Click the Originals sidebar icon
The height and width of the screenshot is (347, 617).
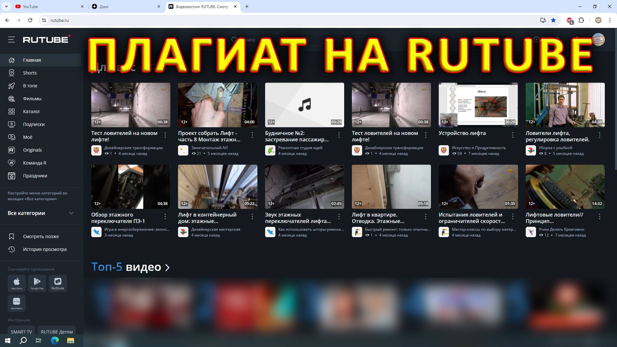pyautogui.click(x=12, y=150)
